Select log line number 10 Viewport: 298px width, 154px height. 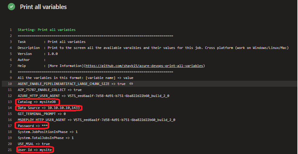point(10,84)
